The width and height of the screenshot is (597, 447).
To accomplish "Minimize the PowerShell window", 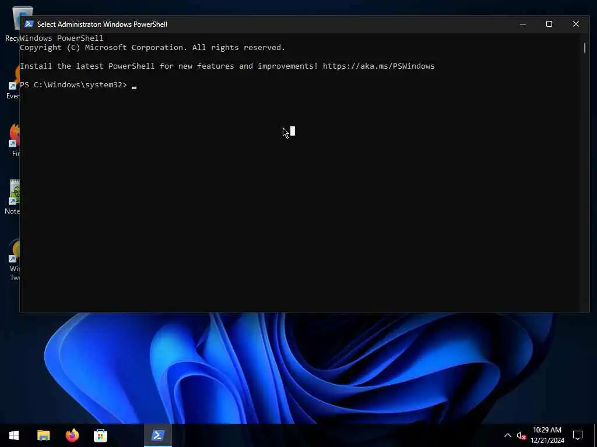I will tap(523, 24).
